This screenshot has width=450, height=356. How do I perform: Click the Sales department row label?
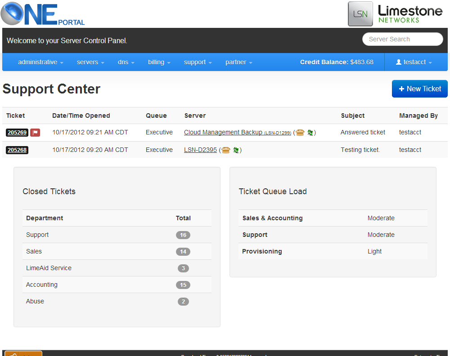[x=34, y=251]
